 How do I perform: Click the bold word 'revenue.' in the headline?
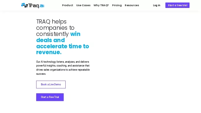[x=49, y=52]
